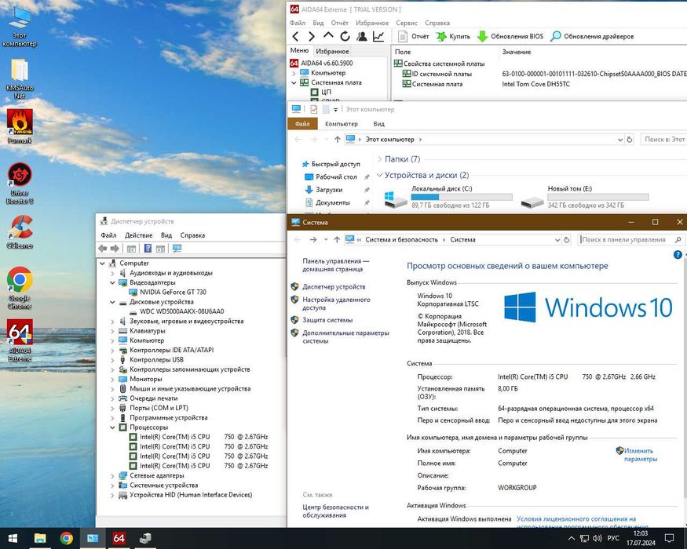Click Device Manager back arrow icon
The width and height of the screenshot is (687, 549).
103,249
